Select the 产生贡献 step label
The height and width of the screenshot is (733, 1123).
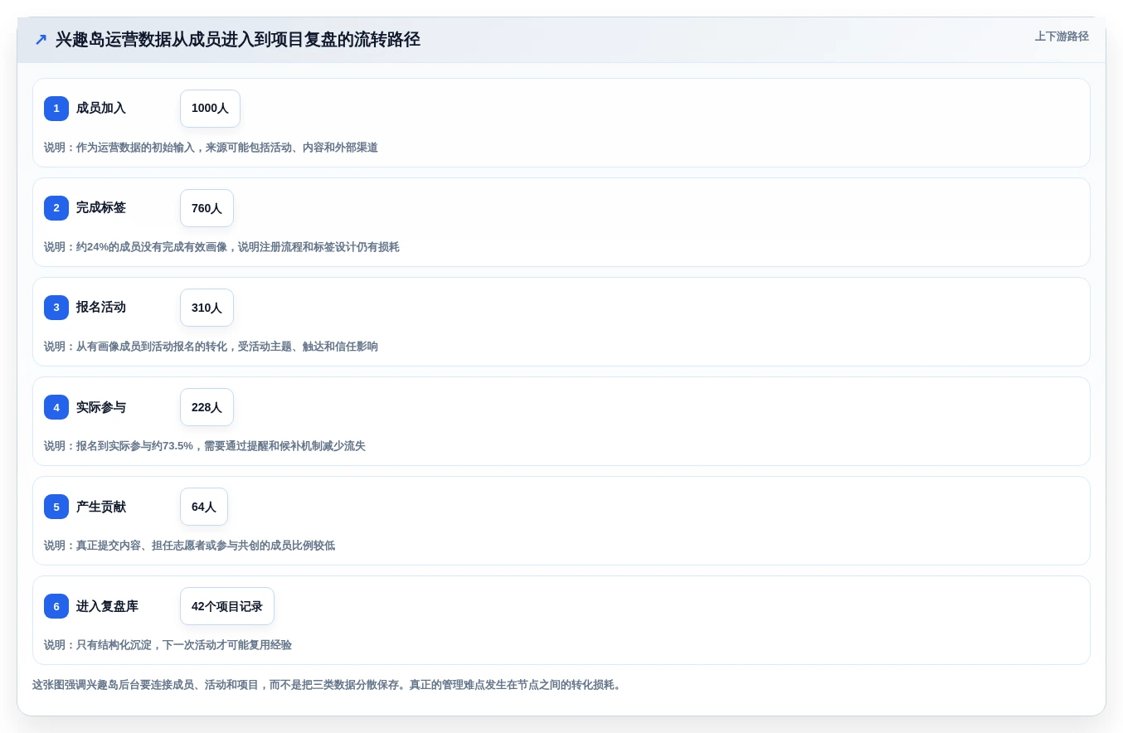point(101,507)
